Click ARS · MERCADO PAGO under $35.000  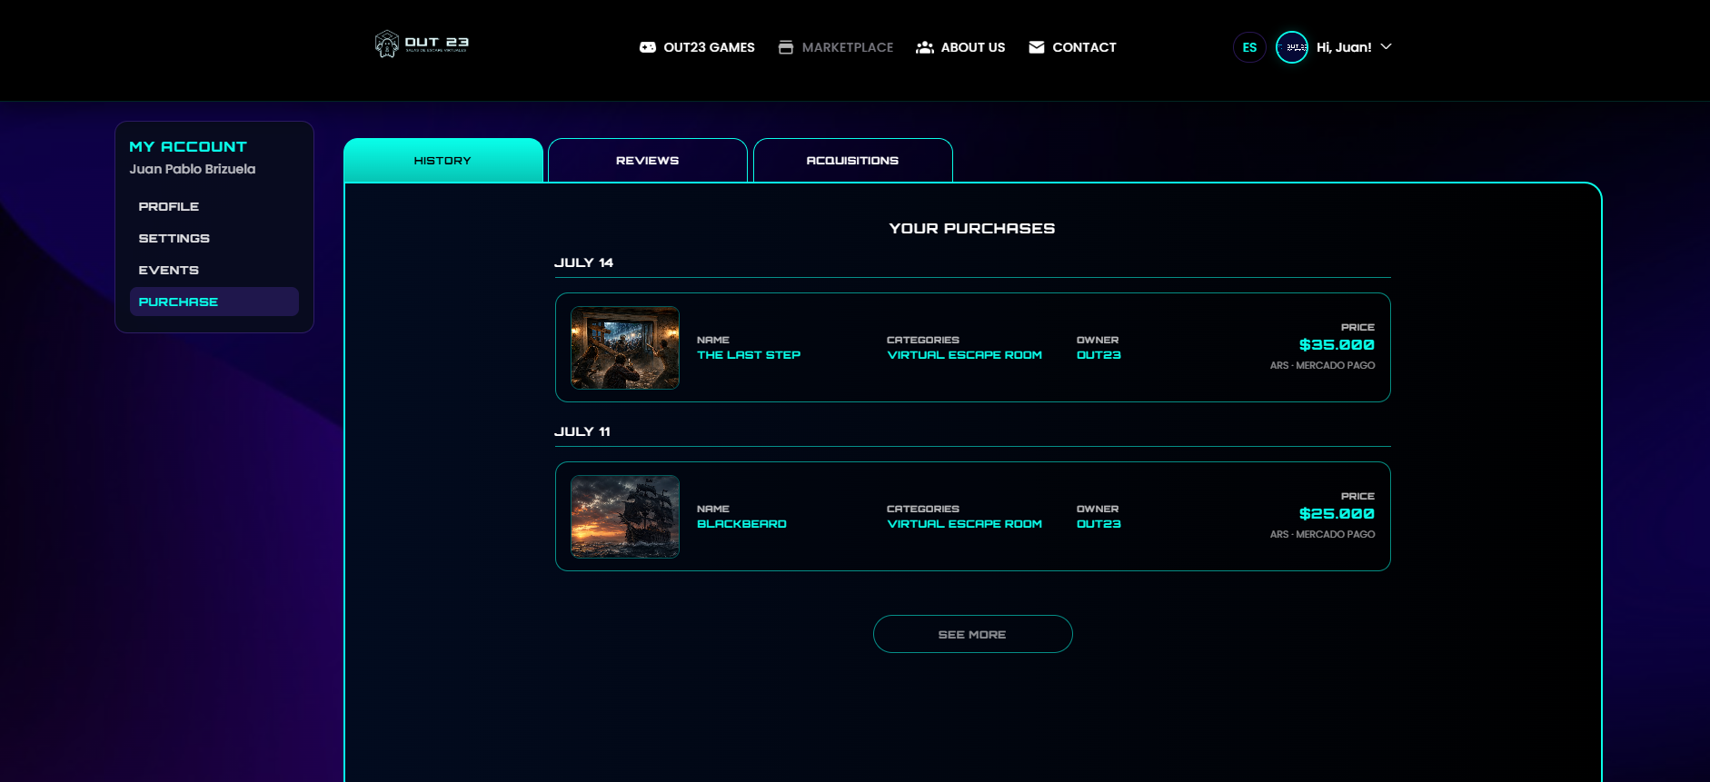pos(1322,365)
